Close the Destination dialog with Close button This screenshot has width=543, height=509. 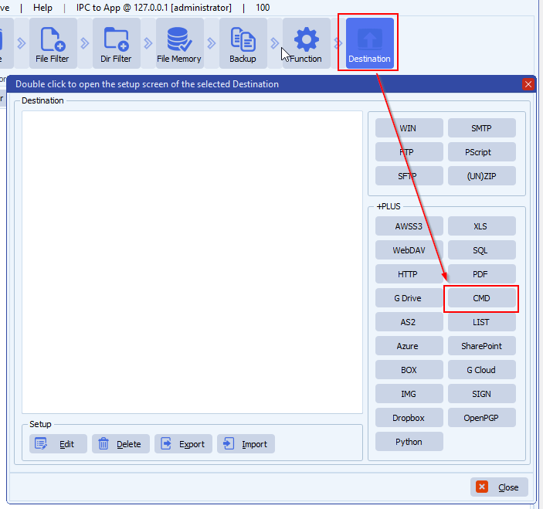pos(500,487)
